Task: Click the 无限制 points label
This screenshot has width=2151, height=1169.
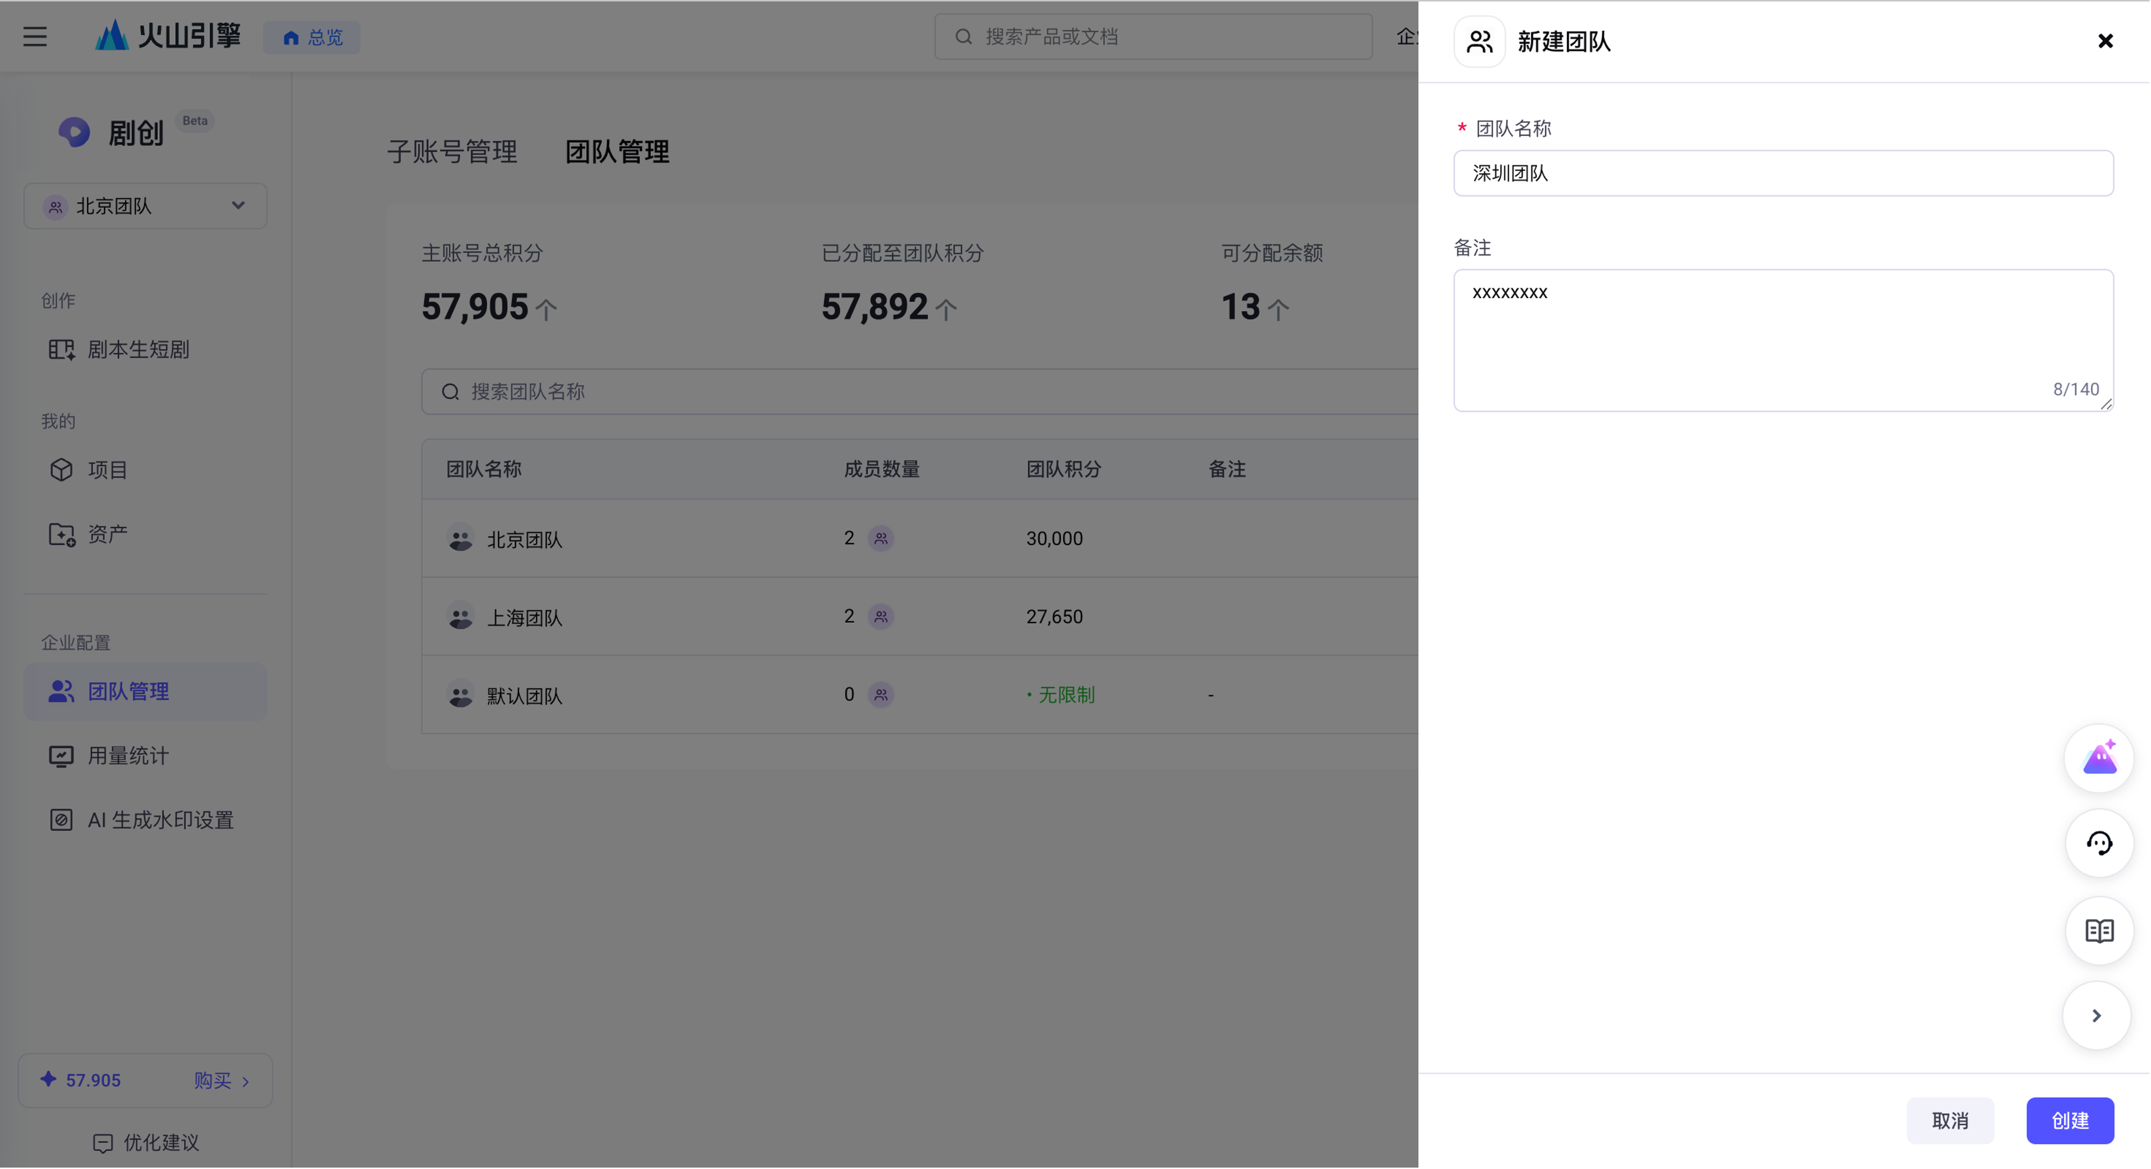Action: [x=1066, y=695]
